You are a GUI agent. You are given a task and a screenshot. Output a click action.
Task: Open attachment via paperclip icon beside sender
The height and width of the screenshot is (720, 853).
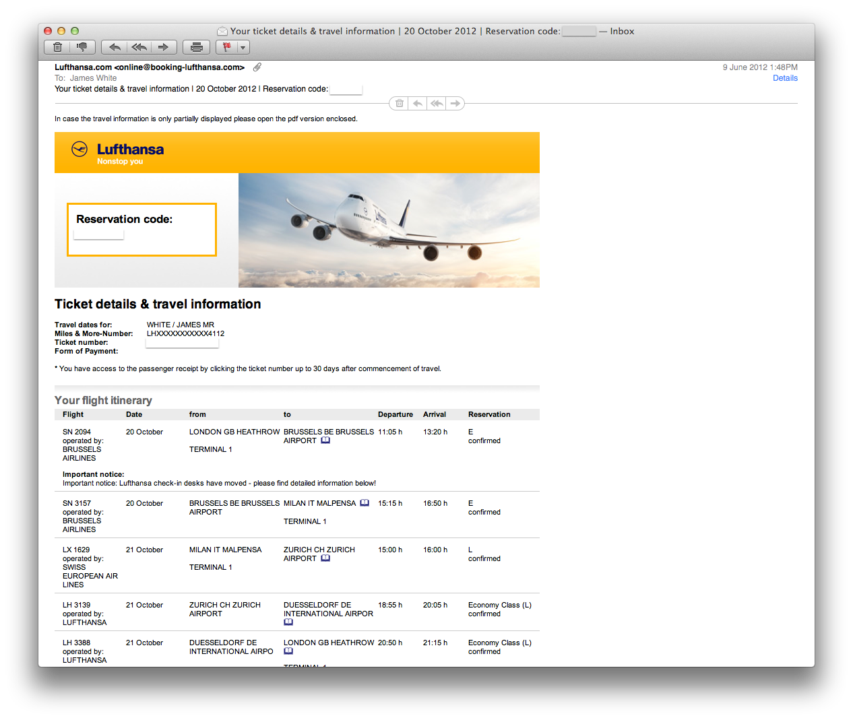257,67
